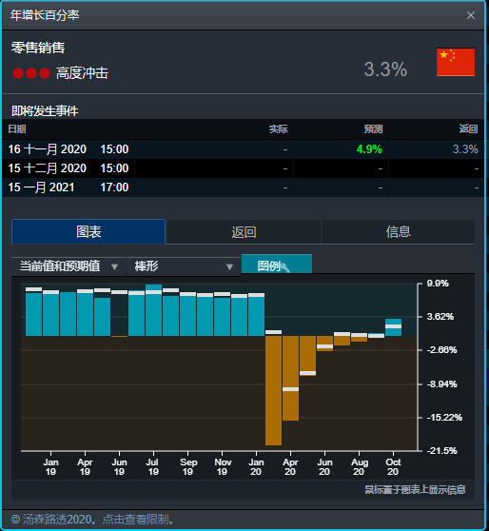Close the 年增长百分率 panel
Image resolution: width=489 pixels, height=531 pixels.
470,15
